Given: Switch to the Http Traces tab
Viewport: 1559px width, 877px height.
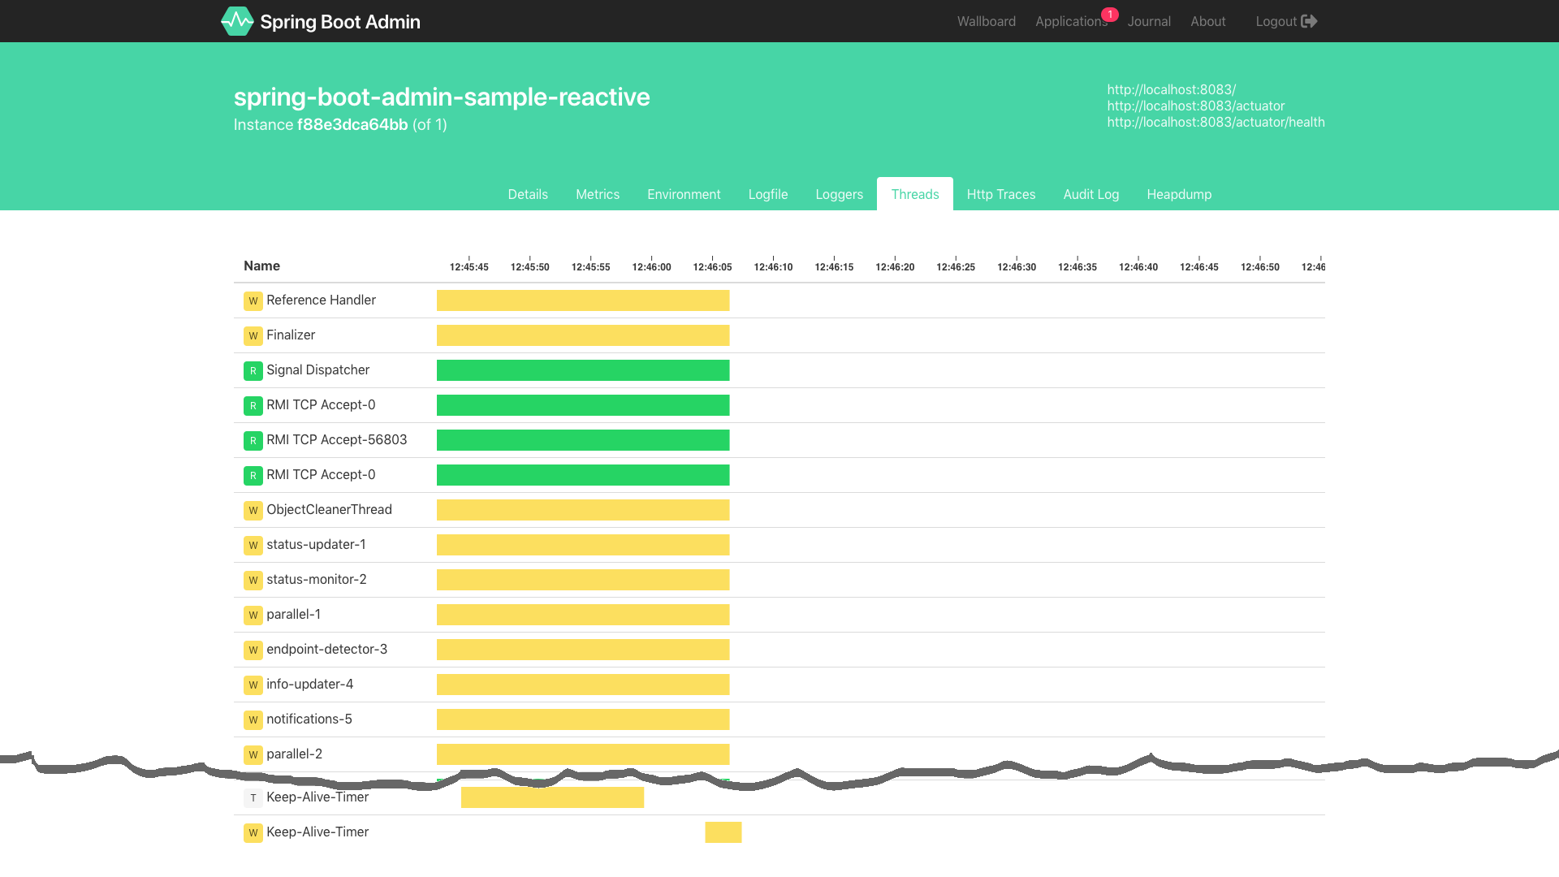Looking at the screenshot, I should (1001, 194).
